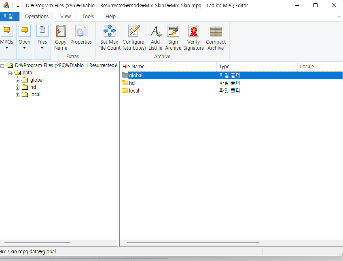Expand the global tree node
This screenshot has height=261, width=343.
click(17, 80)
